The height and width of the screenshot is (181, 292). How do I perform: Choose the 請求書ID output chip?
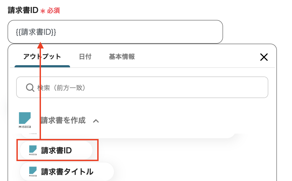(56, 150)
